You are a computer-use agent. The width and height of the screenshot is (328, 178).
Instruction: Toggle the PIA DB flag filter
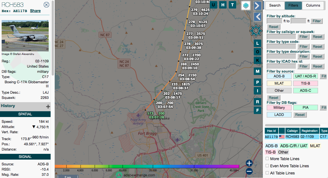coord(306,108)
